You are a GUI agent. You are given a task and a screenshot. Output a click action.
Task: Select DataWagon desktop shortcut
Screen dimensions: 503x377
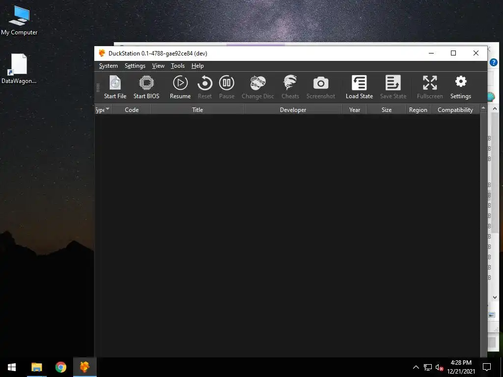pos(19,69)
